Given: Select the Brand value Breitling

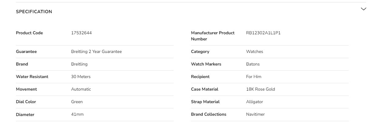Looking at the screenshot, I should click(79, 64).
